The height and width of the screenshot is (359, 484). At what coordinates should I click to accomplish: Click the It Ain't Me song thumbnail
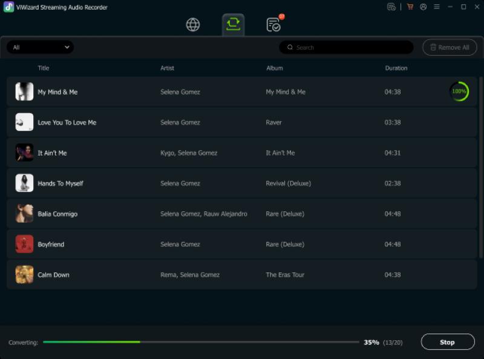click(x=24, y=153)
